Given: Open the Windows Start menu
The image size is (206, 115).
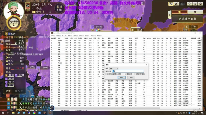Looking at the screenshot, I should click(x=3, y=113).
